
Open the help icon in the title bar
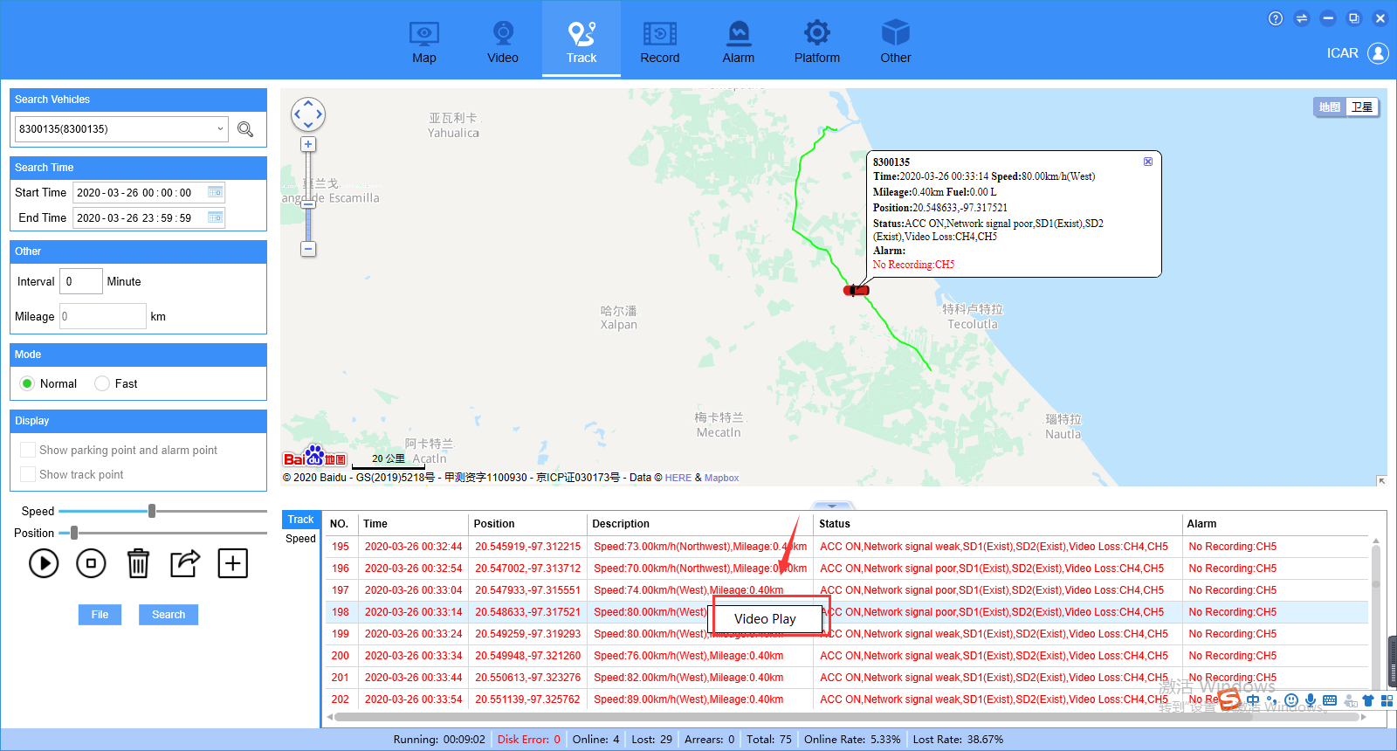pyautogui.click(x=1276, y=18)
